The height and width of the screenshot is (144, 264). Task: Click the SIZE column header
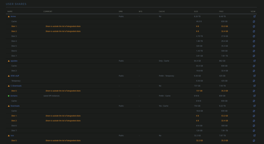pyautogui.click(x=196, y=11)
